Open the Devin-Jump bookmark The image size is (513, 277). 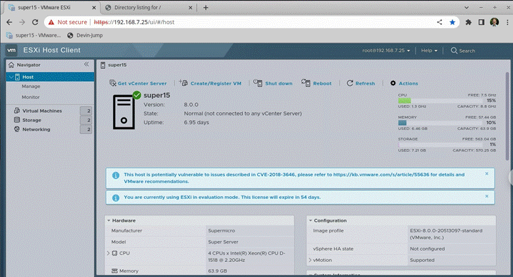coord(85,35)
